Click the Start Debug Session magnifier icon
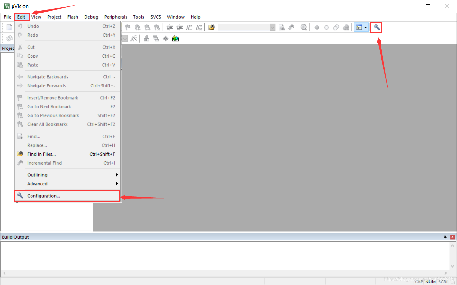This screenshot has height=285, width=457. tap(304, 27)
